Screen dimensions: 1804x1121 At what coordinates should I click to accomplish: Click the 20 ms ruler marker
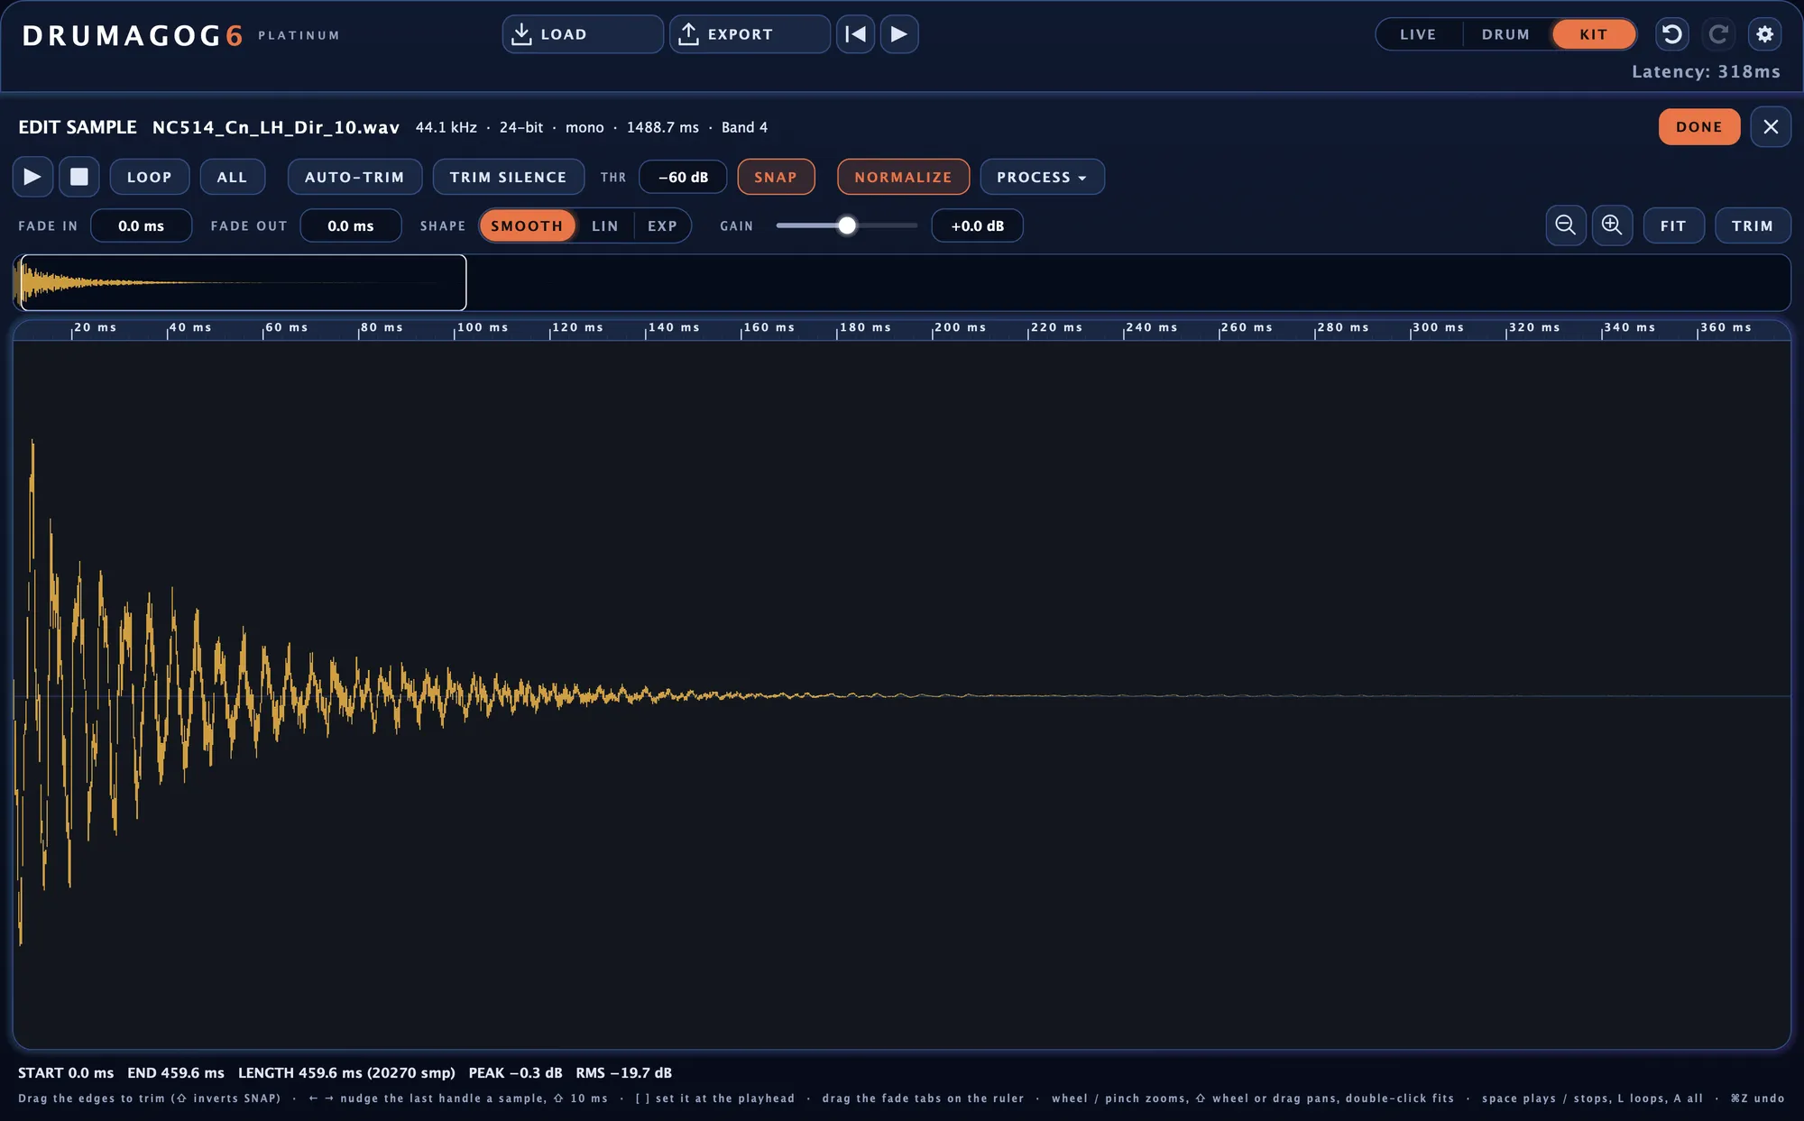tap(95, 327)
